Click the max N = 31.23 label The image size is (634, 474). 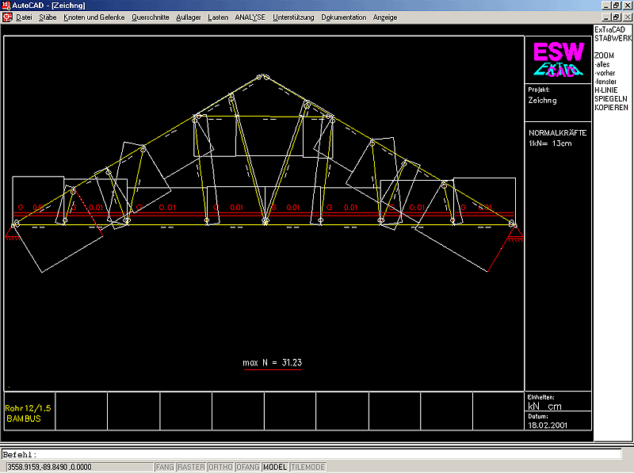pyautogui.click(x=272, y=363)
